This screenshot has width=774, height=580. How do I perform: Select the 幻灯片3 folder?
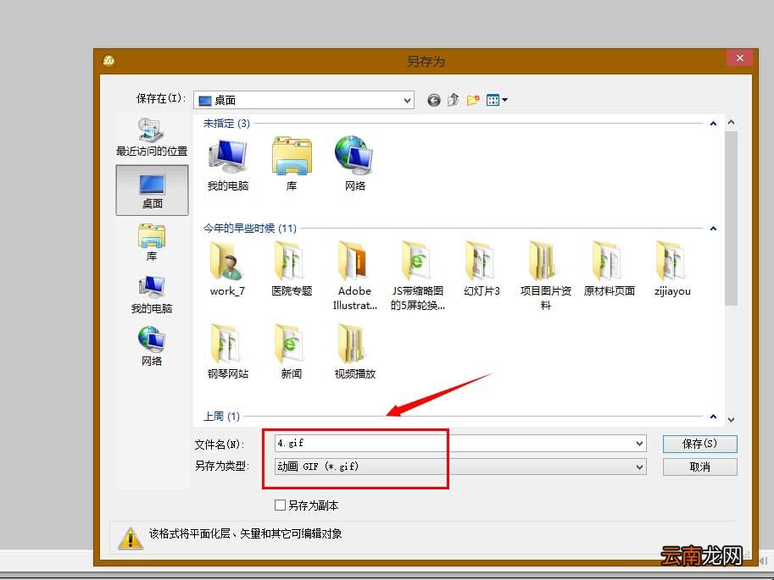pos(482,269)
